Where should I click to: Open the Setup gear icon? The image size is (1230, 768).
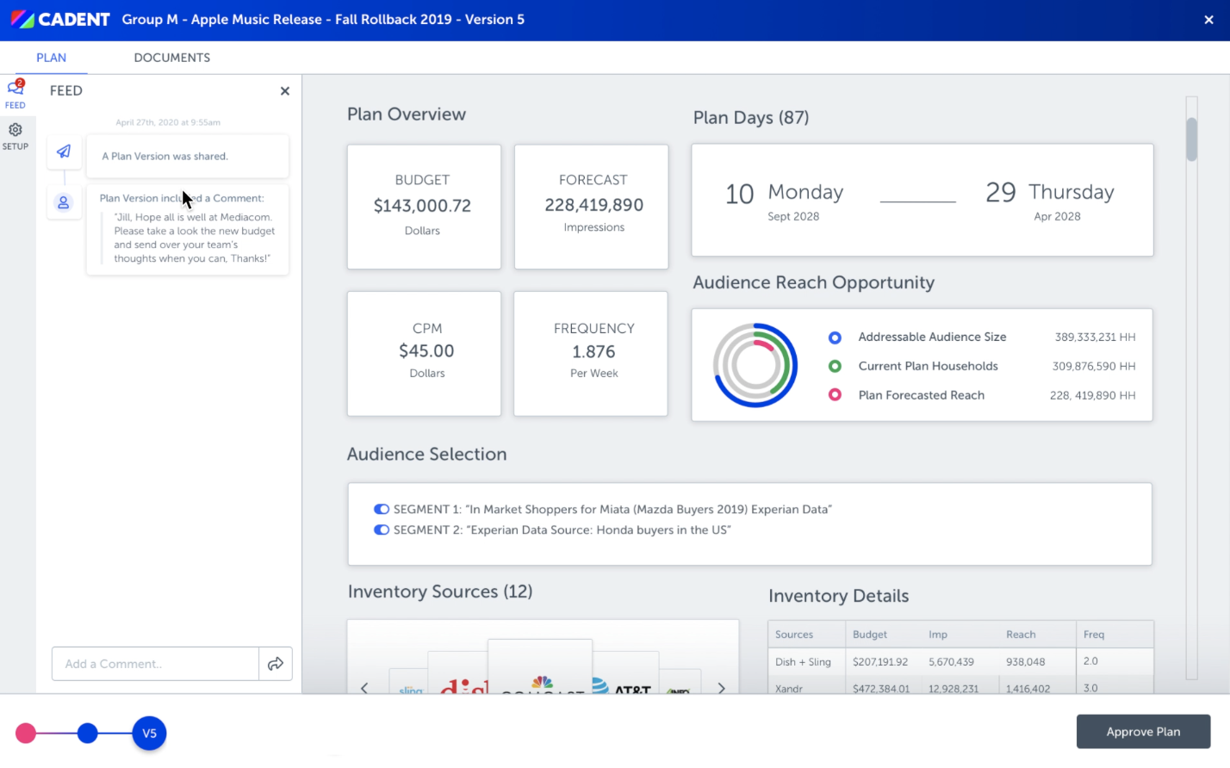tap(16, 135)
